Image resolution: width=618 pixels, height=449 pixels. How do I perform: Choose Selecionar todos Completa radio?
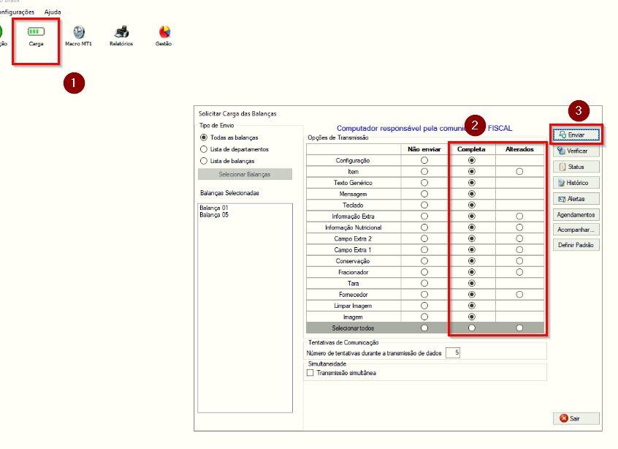pyautogui.click(x=471, y=328)
